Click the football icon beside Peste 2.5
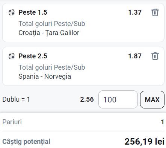 [x=12, y=56]
